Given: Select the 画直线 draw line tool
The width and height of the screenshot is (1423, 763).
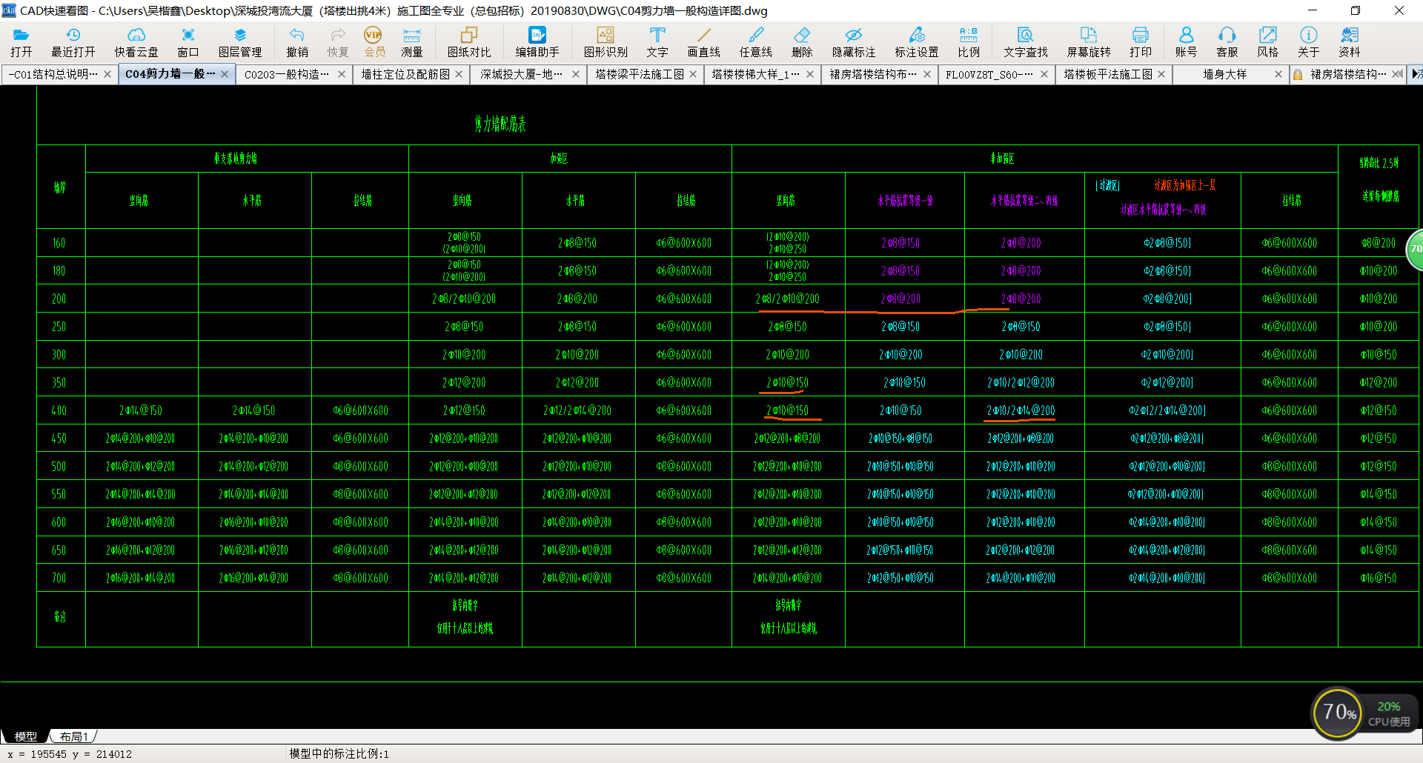Looking at the screenshot, I should point(703,42).
